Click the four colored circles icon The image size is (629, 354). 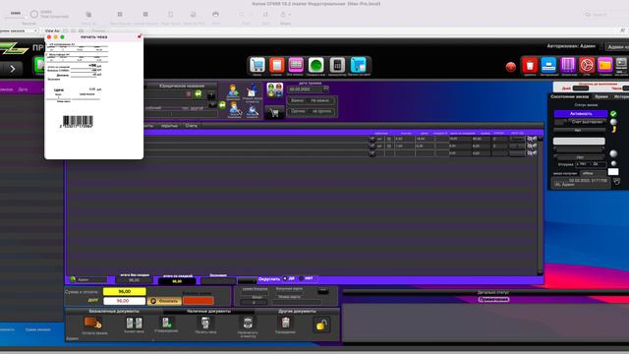(x=275, y=89)
